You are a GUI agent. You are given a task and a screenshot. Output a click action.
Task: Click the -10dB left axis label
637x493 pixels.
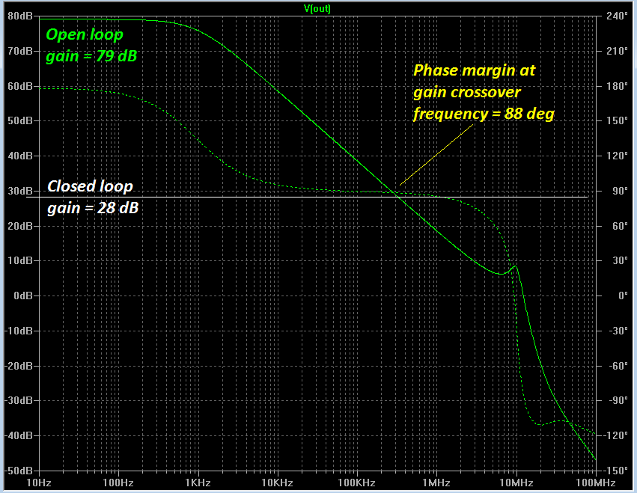19,331
